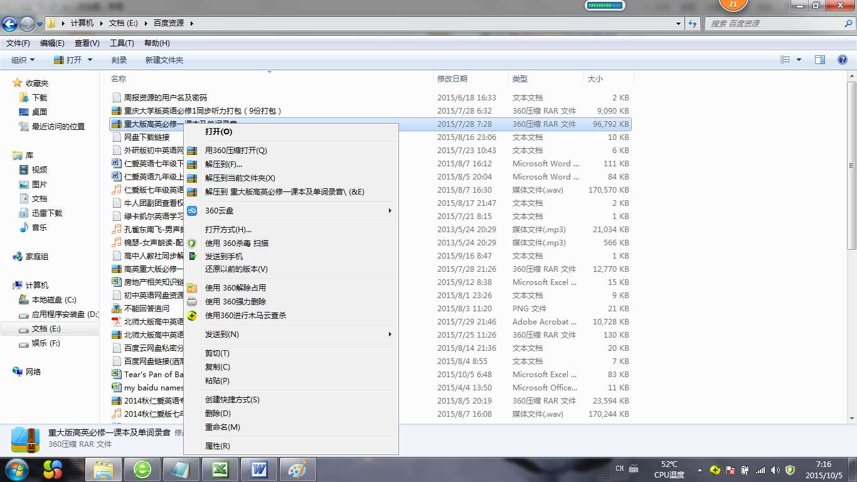Open the address bar history dropdown

[679, 23]
